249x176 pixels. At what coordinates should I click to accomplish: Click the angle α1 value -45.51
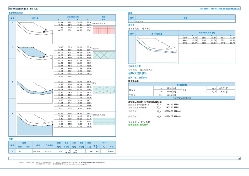tap(222, 88)
